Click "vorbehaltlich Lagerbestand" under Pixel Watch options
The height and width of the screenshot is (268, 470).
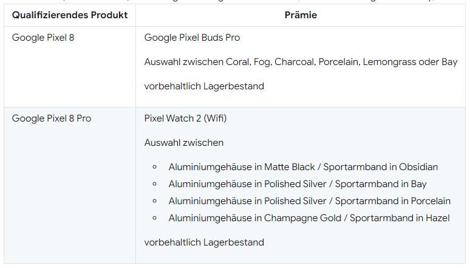tap(204, 242)
